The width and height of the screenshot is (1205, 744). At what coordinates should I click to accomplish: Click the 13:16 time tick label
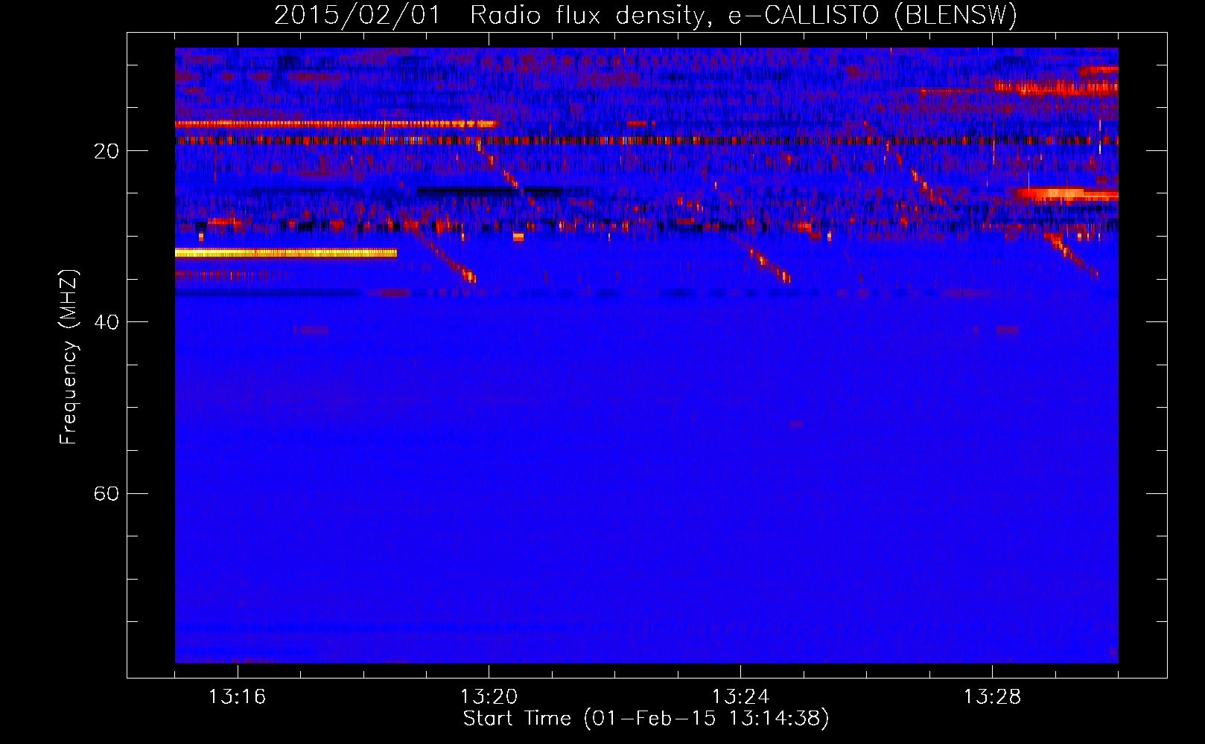pyautogui.click(x=238, y=697)
